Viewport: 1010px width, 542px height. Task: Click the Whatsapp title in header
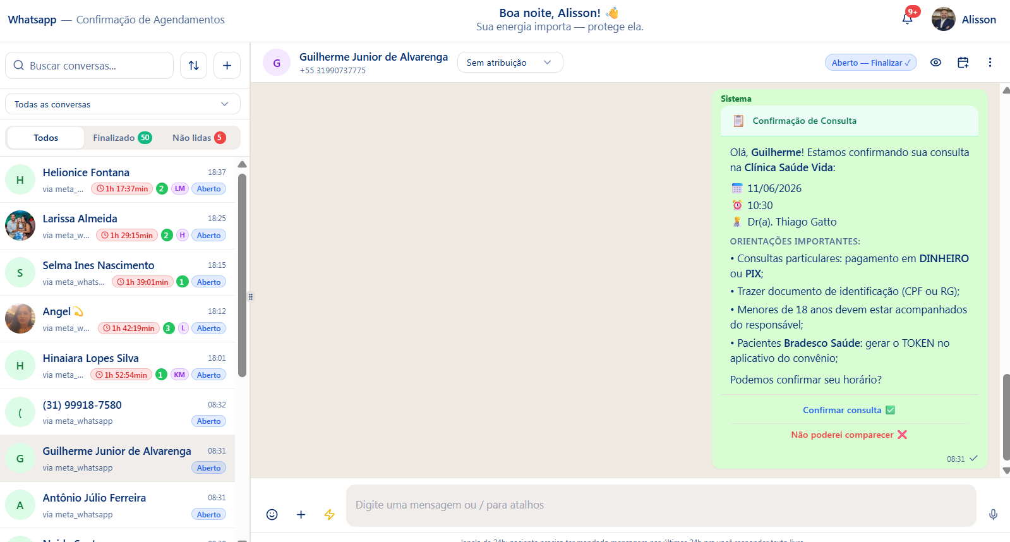tap(32, 20)
